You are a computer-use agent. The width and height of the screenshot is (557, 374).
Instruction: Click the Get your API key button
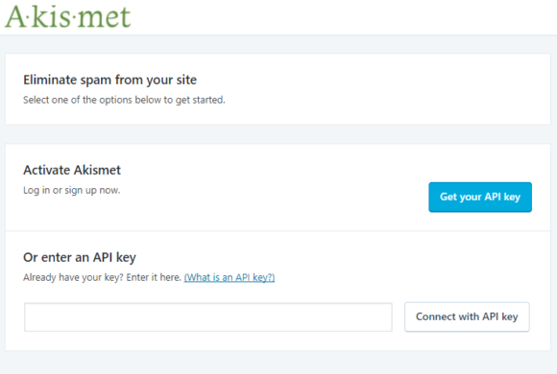480,197
